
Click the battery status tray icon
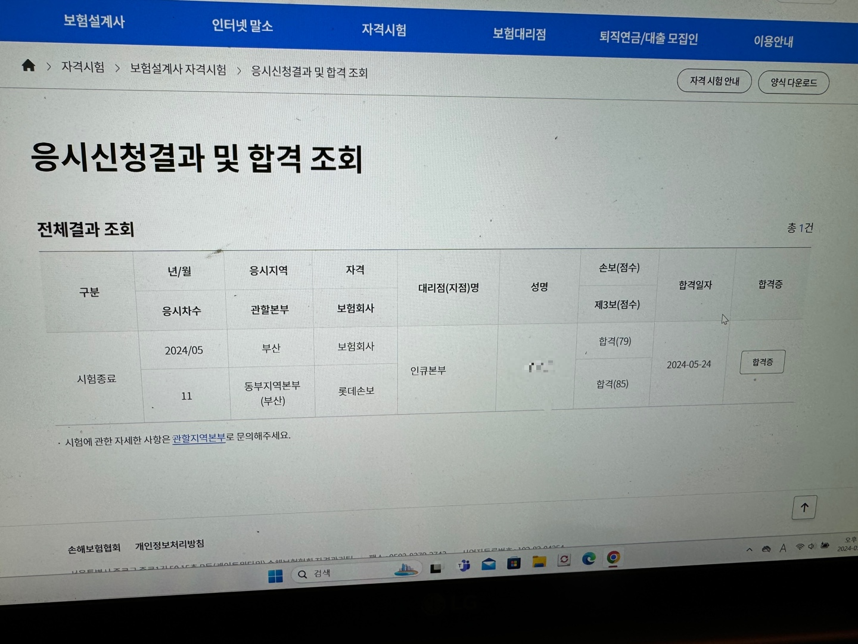(x=825, y=545)
